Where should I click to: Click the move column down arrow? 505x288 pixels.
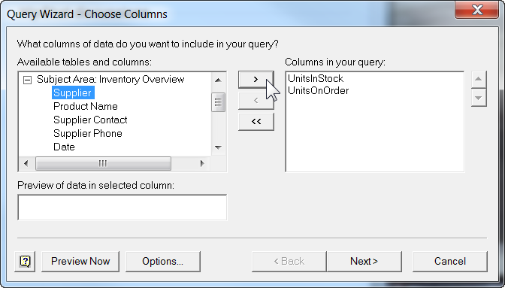(x=479, y=98)
